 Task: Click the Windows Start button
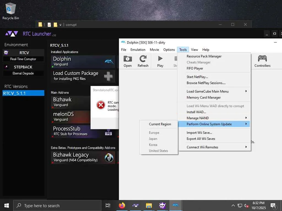click(7, 206)
